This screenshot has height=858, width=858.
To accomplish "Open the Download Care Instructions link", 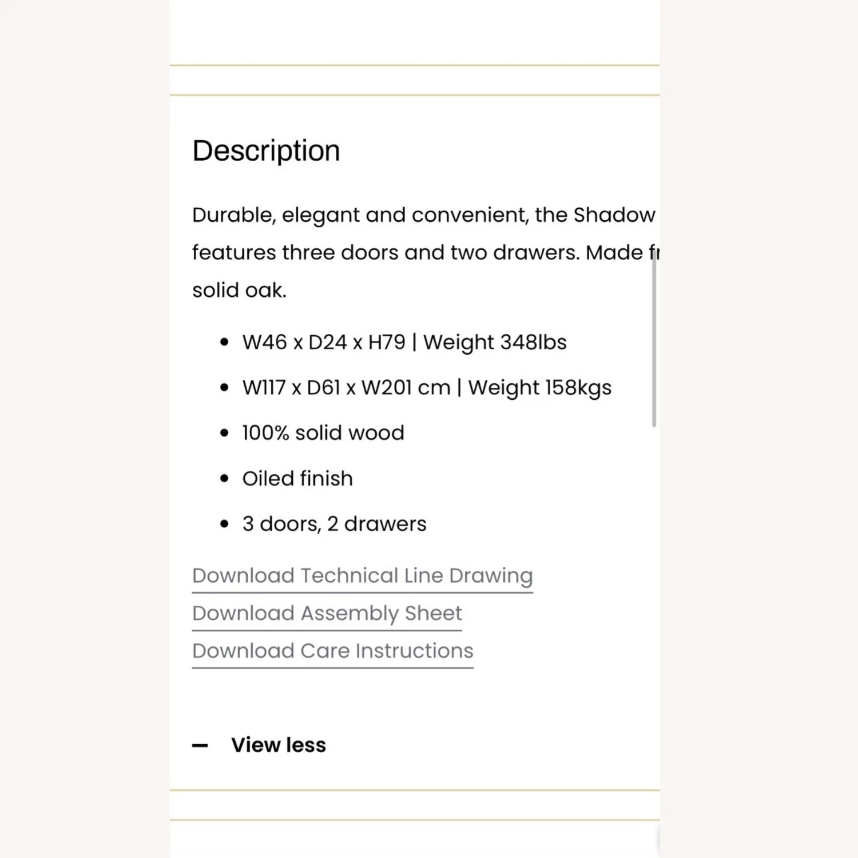I will [332, 651].
